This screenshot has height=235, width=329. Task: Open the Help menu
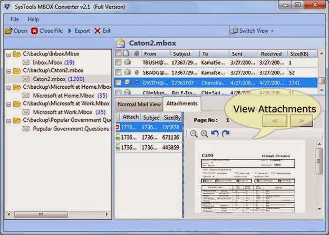[x=33, y=20]
